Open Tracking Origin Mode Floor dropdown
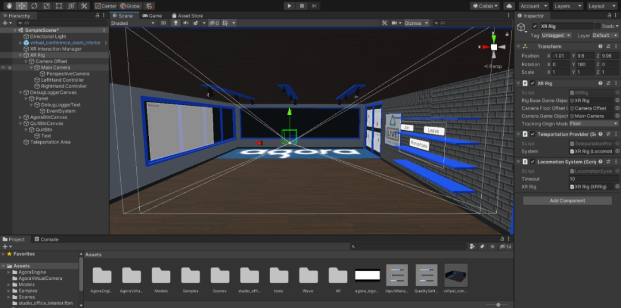621x308 pixels. coord(593,124)
